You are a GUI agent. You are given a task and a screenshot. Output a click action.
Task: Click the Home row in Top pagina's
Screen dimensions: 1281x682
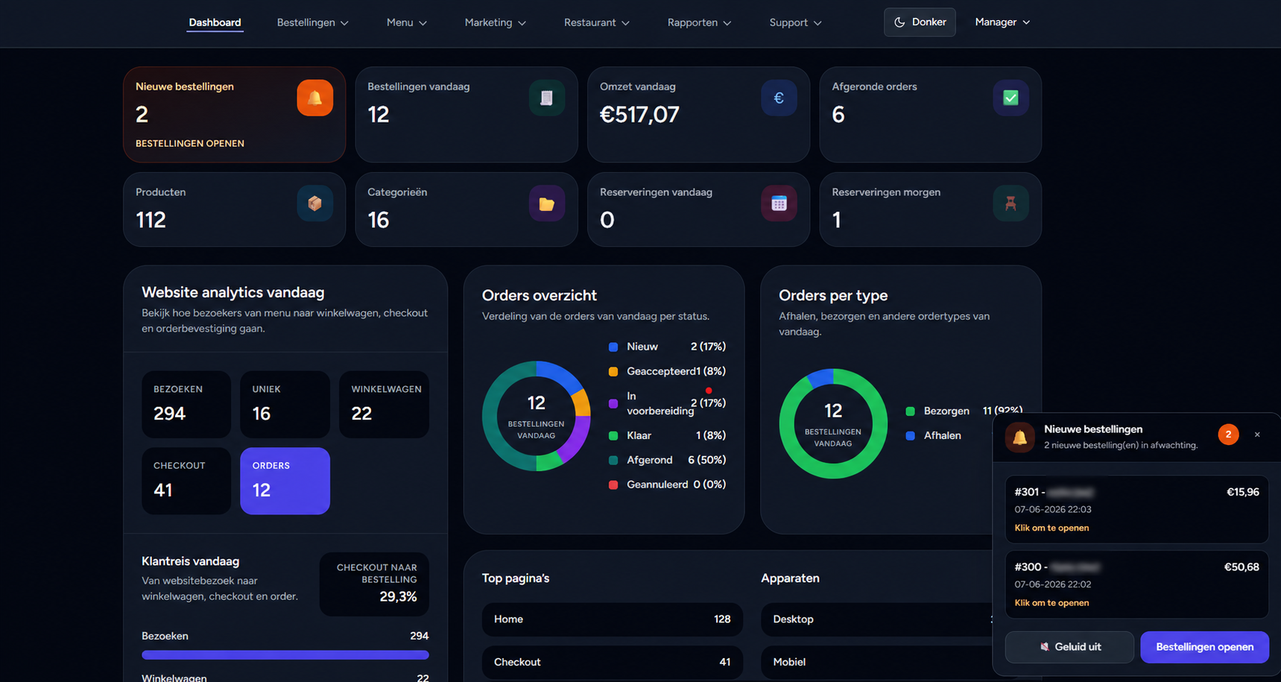pyautogui.click(x=612, y=619)
